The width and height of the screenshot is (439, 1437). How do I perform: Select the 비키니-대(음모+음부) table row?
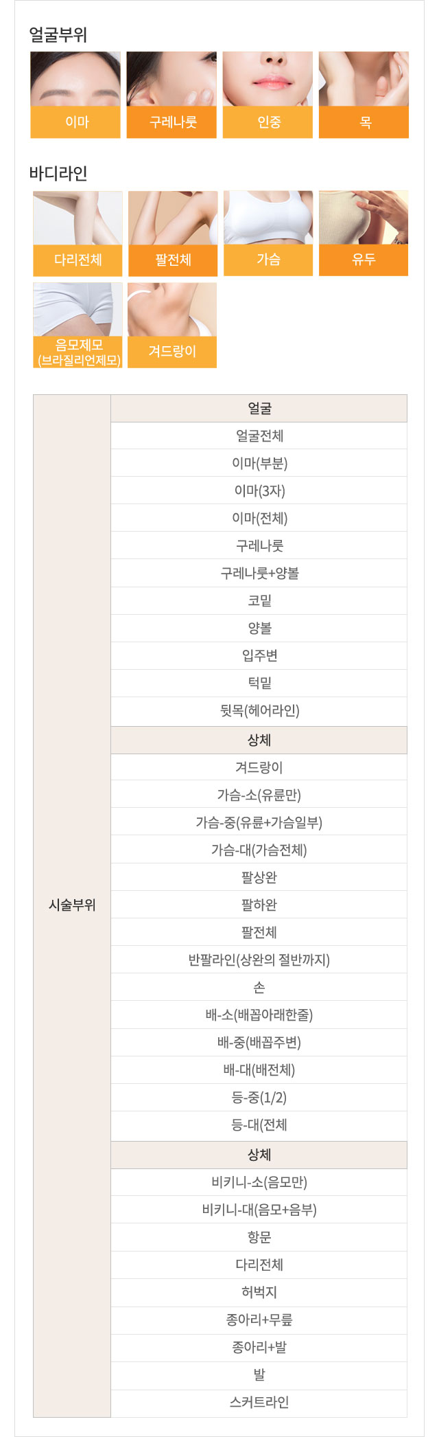pos(259,1210)
